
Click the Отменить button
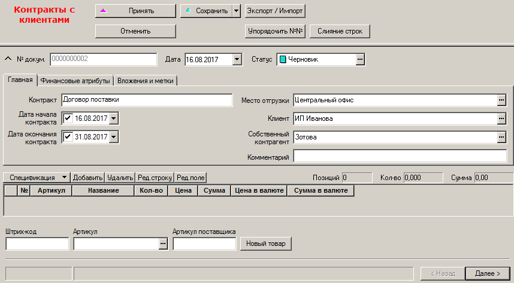click(135, 31)
